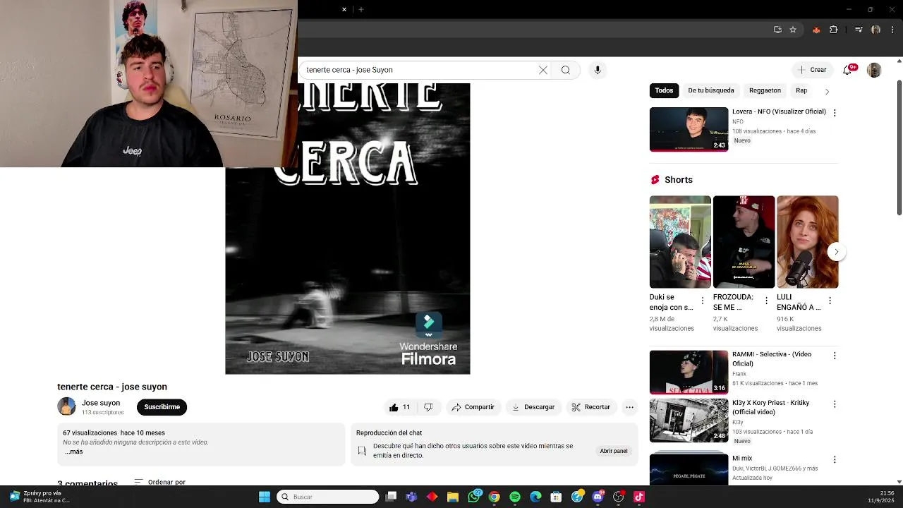Bookmark the page with the star icon
This screenshot has height=508, width=903.
(793, 30)
